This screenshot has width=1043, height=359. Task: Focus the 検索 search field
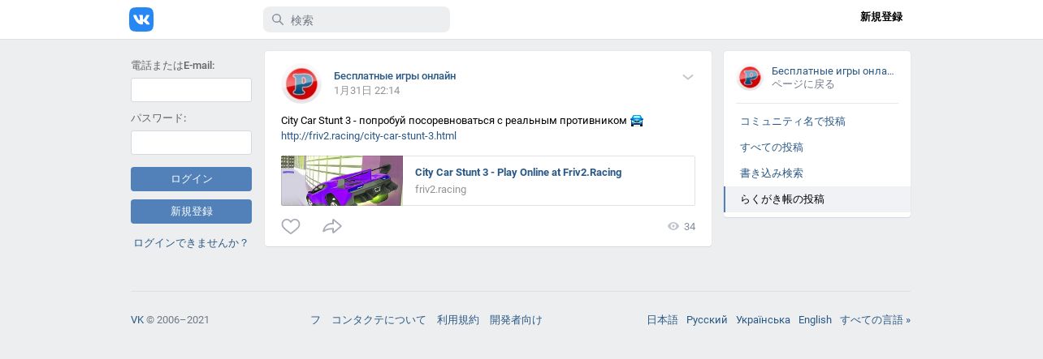point(357,19)
